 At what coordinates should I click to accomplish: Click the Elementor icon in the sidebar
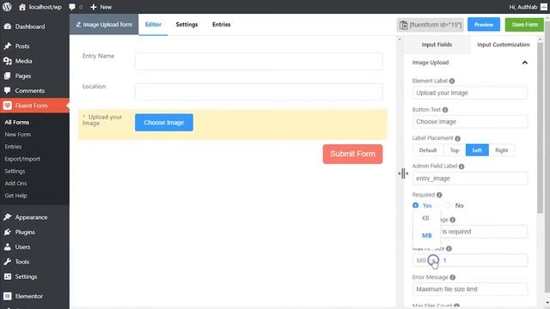(x=8, y=296)
